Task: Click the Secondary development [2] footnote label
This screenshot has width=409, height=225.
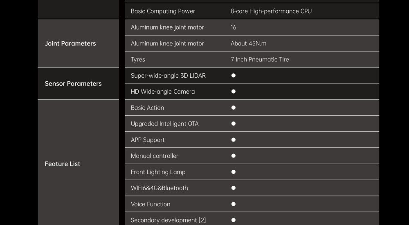Action: click(168, 220)
